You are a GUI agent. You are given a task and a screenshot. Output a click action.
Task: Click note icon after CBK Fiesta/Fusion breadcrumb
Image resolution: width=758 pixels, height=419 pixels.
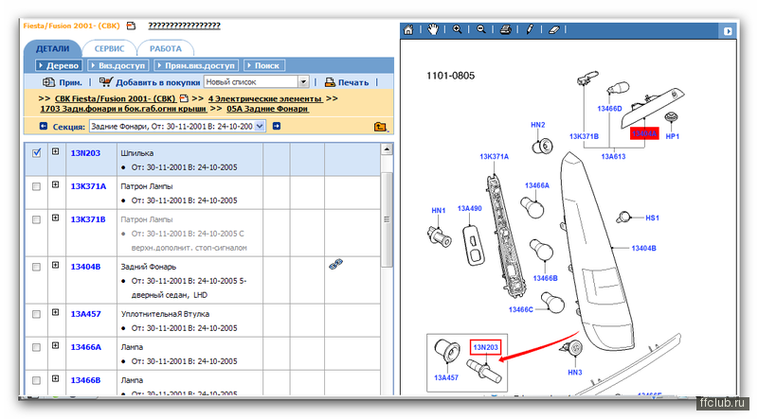pos(184,98)
